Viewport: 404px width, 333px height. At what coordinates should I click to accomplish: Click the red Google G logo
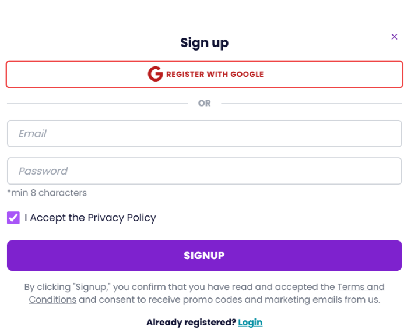tap(155, 74)
